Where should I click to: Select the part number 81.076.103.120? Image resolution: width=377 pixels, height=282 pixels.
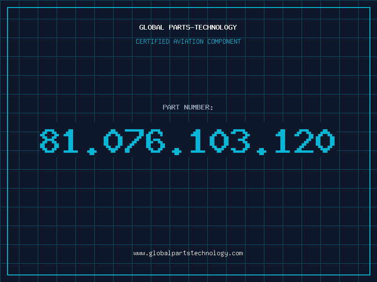188,141
